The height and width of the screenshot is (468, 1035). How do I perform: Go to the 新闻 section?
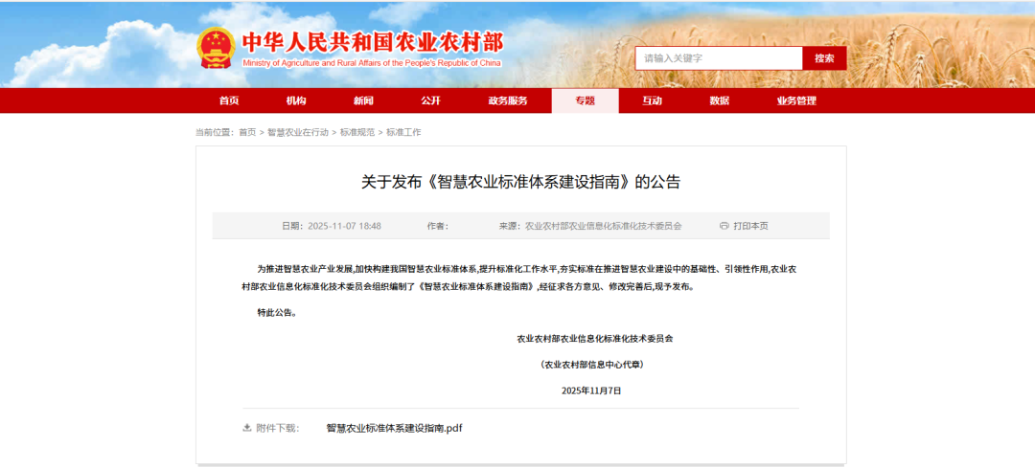pyautogui.click(x=363, y=100)
